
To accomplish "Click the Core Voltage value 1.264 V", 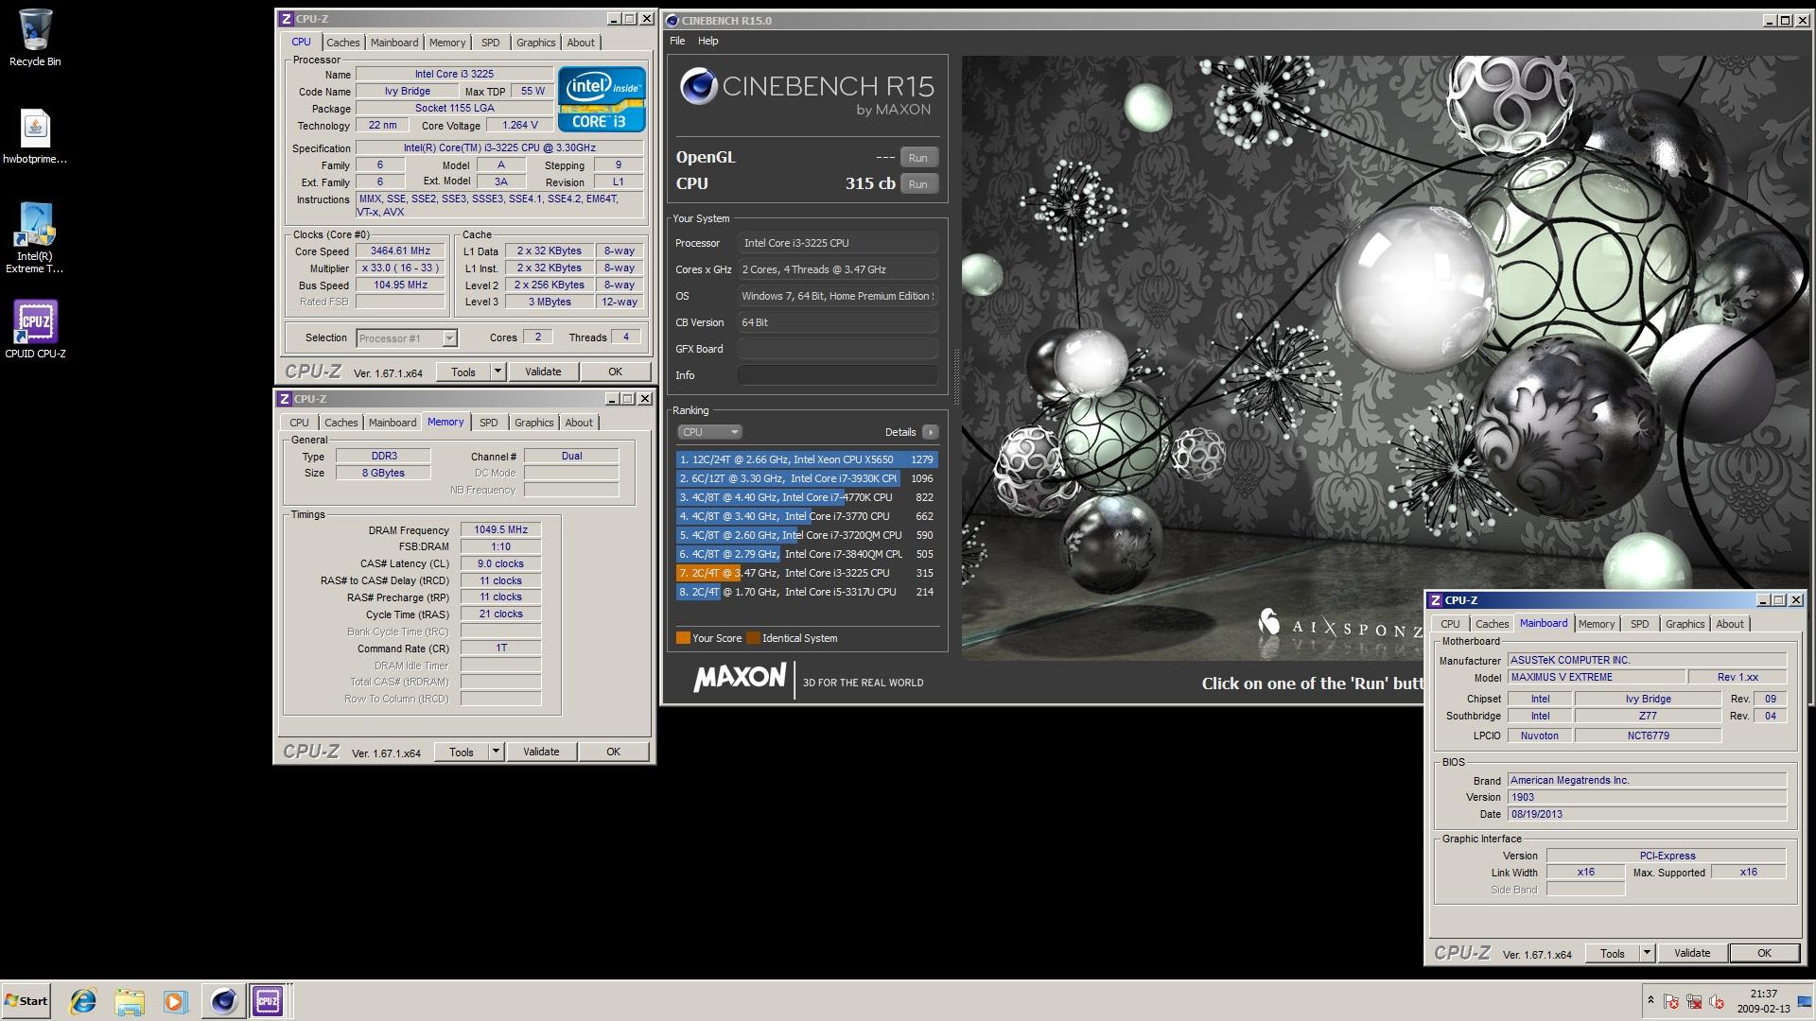I will coord(520,125).
